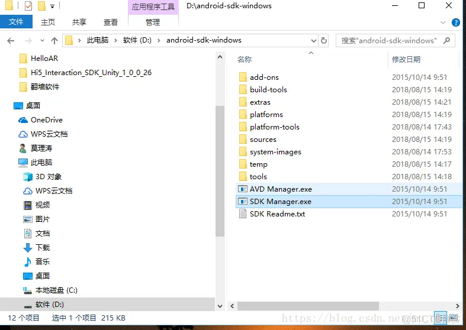Select the extras folder icon

coord(243,102)
